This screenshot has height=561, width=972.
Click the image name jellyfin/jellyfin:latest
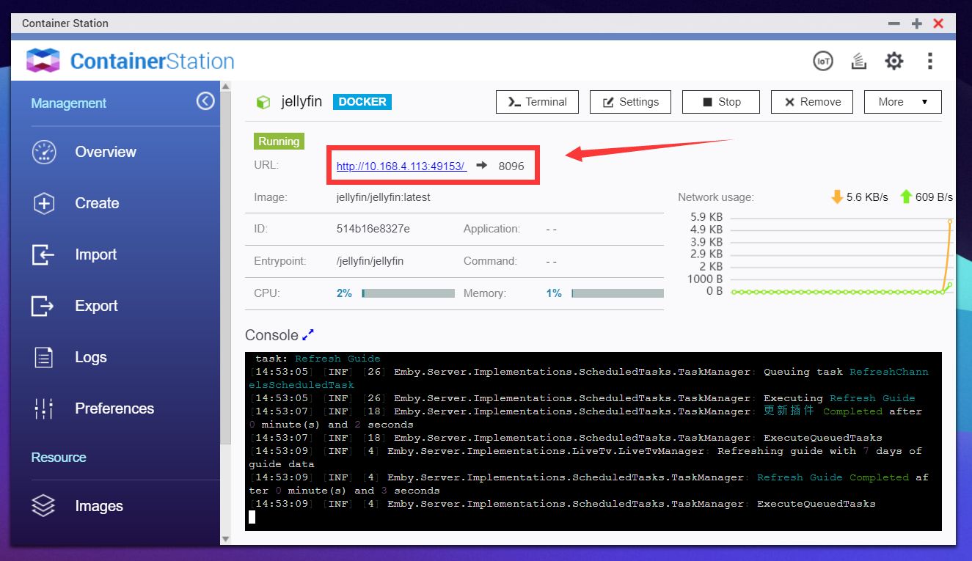click(x=384, y=197)
